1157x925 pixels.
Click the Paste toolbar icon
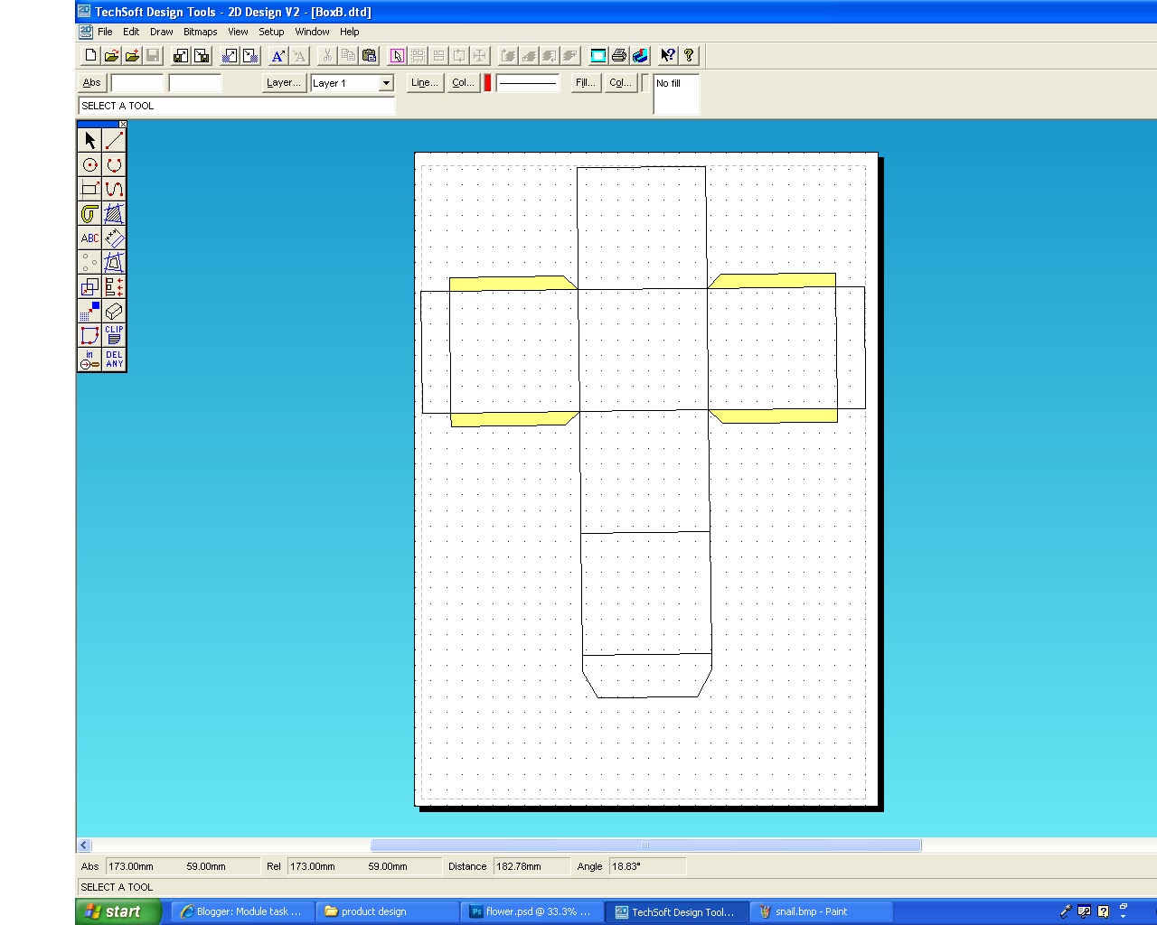coord(369,55)
